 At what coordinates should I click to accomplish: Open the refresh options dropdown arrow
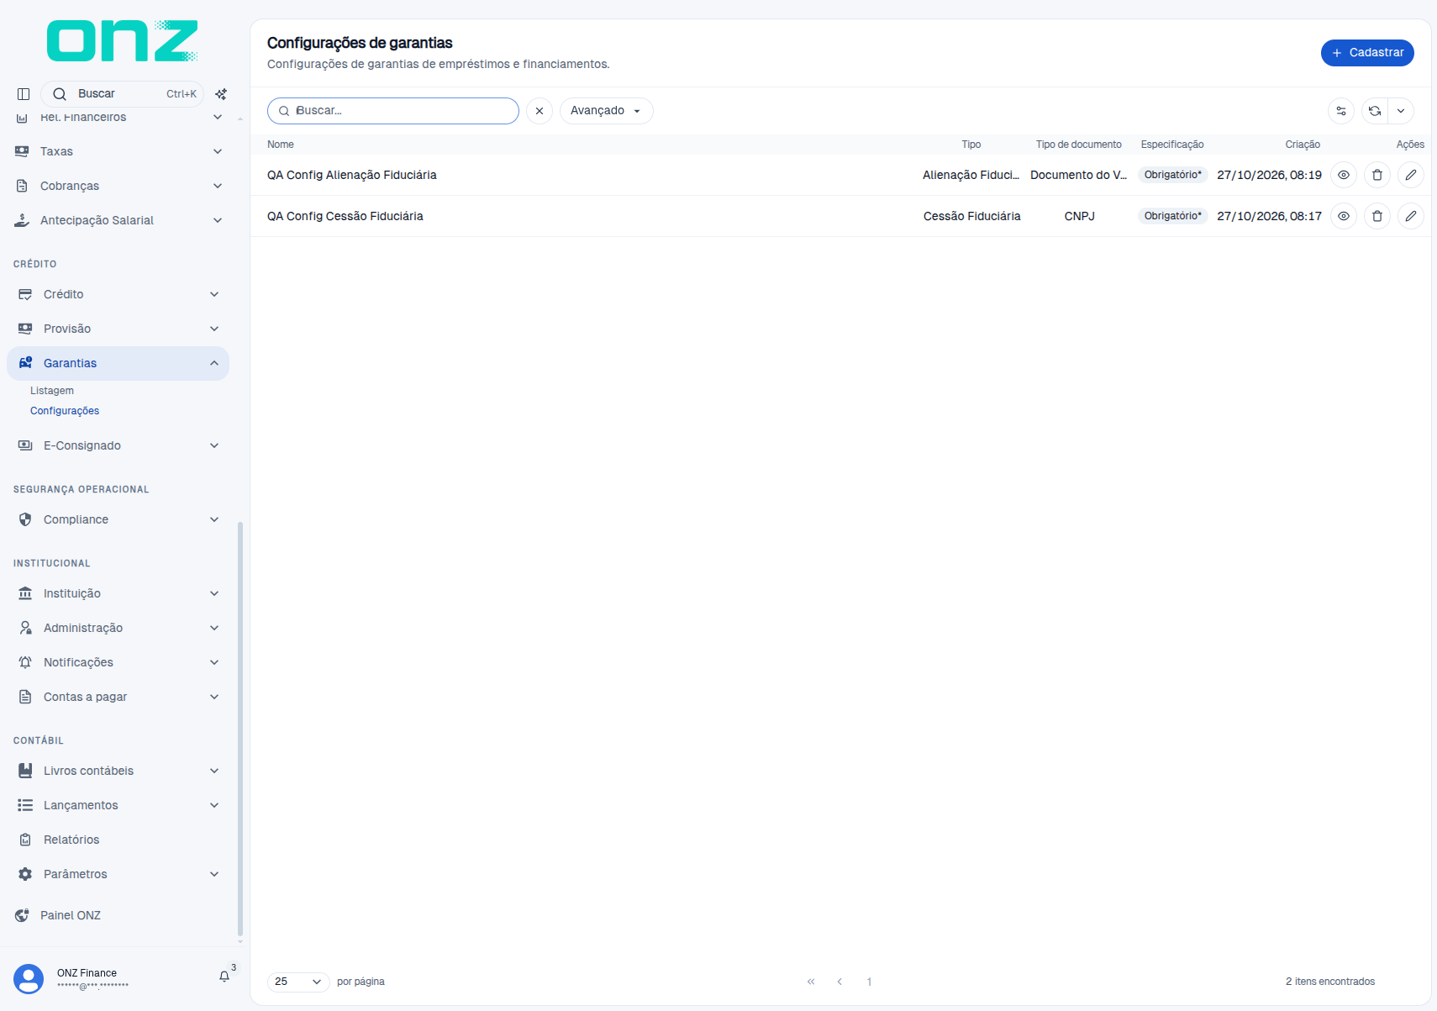pyautogui.click(x=1401, y=111)
